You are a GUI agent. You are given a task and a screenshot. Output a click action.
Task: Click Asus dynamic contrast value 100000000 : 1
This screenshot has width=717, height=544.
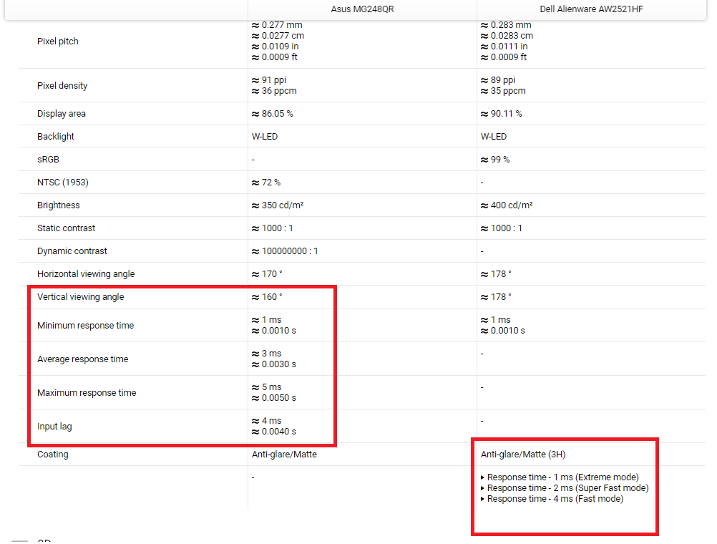tap(285, 251)
